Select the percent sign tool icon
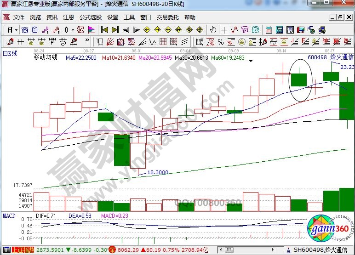Image resolution: width=355 pixels, height=255 pixels. (x=220, y=42)
